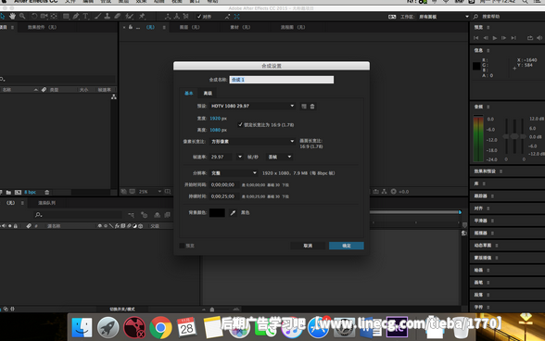
Task: Select the Rectangle shape tool
Action: click(66, 16)
